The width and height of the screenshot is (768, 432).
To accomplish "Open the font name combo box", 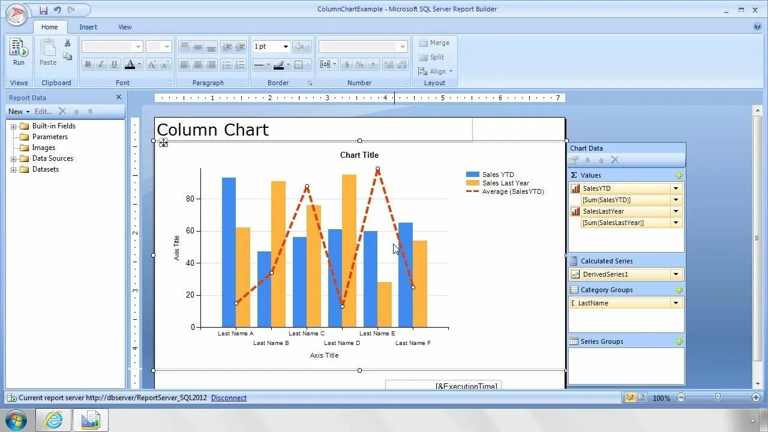I will (x=112, y=46).
